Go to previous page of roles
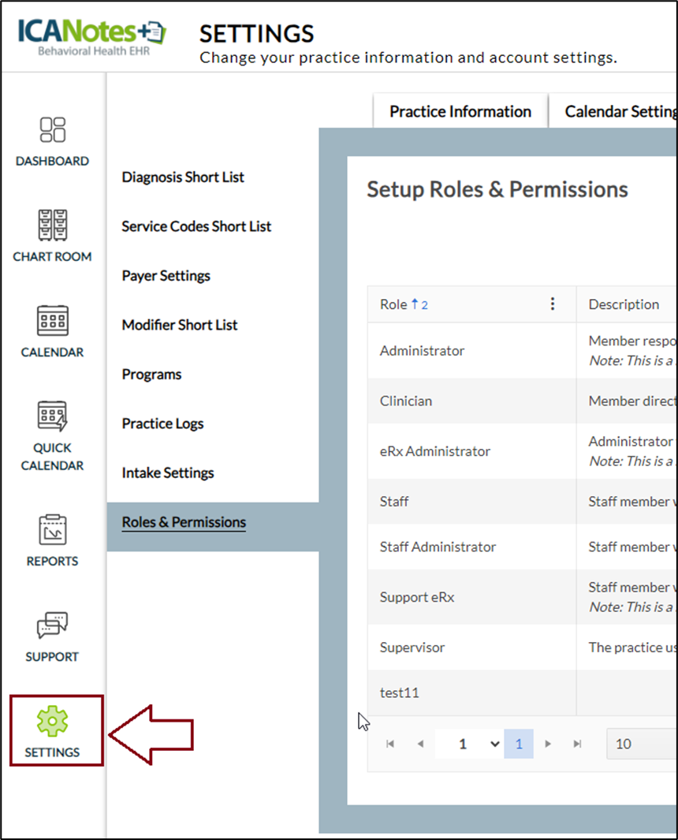Screen dimensions: 678x840 click(420, 744)
